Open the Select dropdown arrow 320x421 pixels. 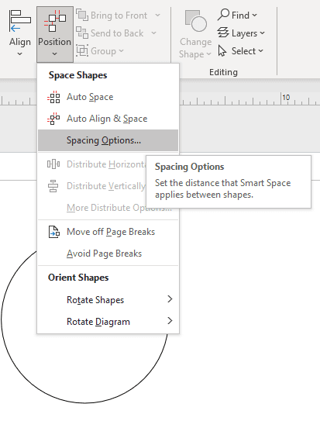[x=260, y=50]
